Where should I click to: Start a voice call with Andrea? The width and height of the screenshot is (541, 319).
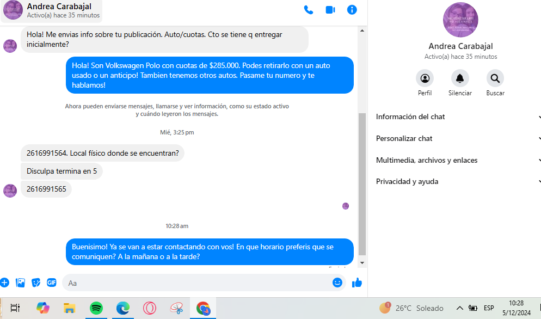coord(308,10)
